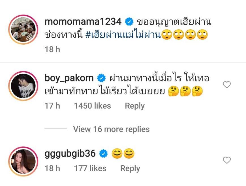View the 1450 likes list

[92, 106]
